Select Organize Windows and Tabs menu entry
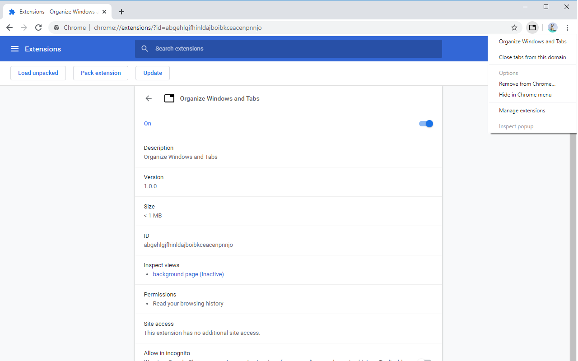 pyautogui.click(x=532, y=42)
